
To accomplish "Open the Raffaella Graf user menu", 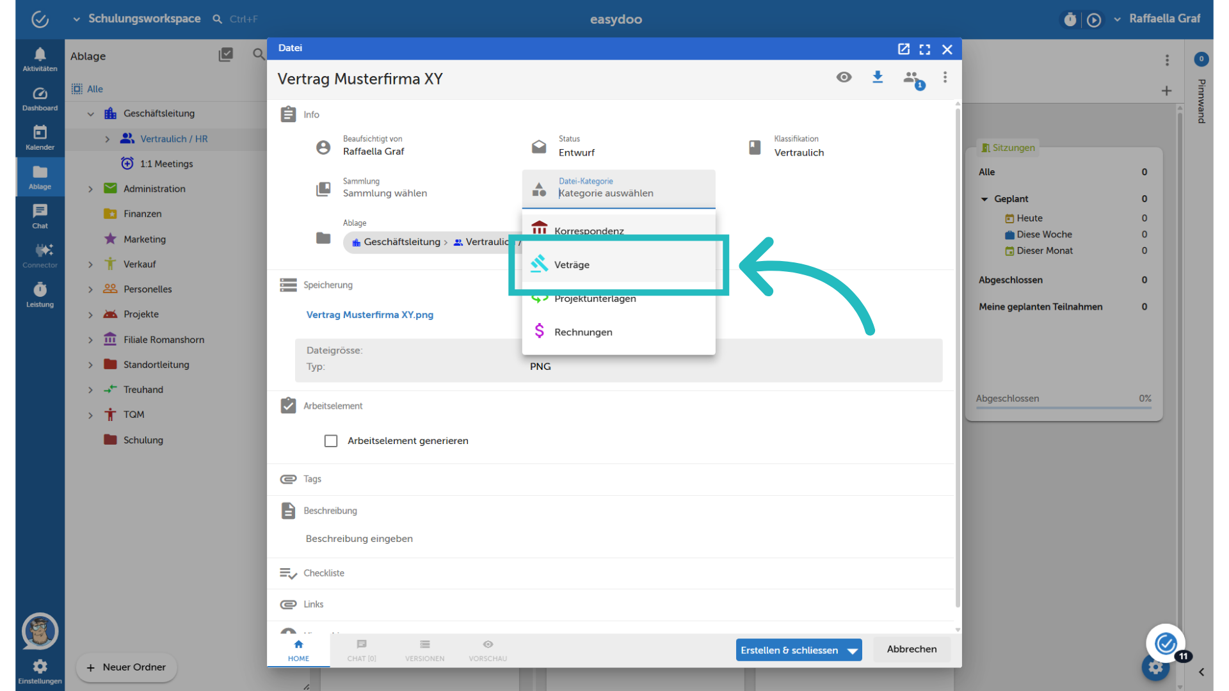I will tap(1157, 19).
